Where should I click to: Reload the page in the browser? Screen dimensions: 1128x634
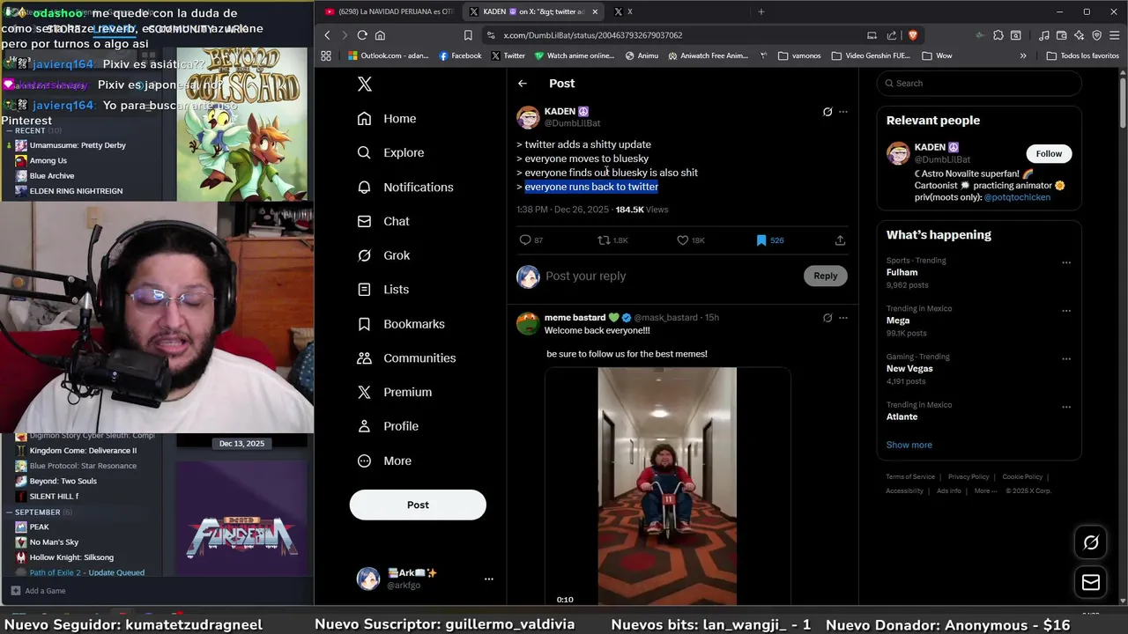pyautogui.click(x=362, y=35)
